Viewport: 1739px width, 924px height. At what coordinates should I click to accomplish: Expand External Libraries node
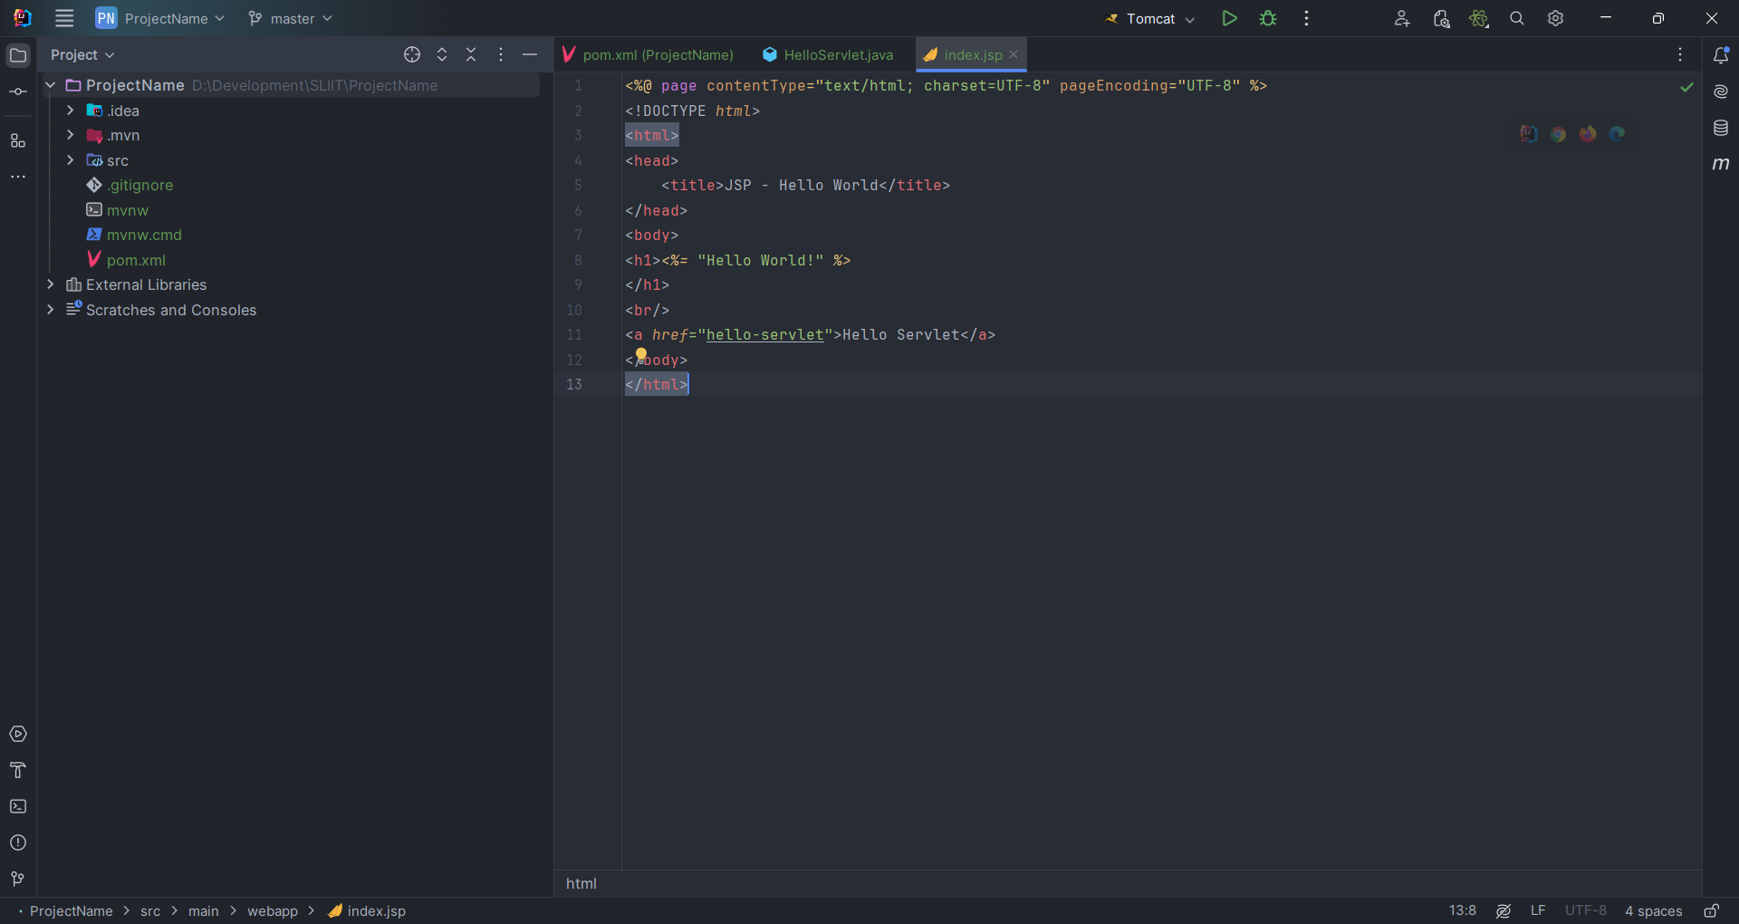pyautogui.click(x=51, y=284)
